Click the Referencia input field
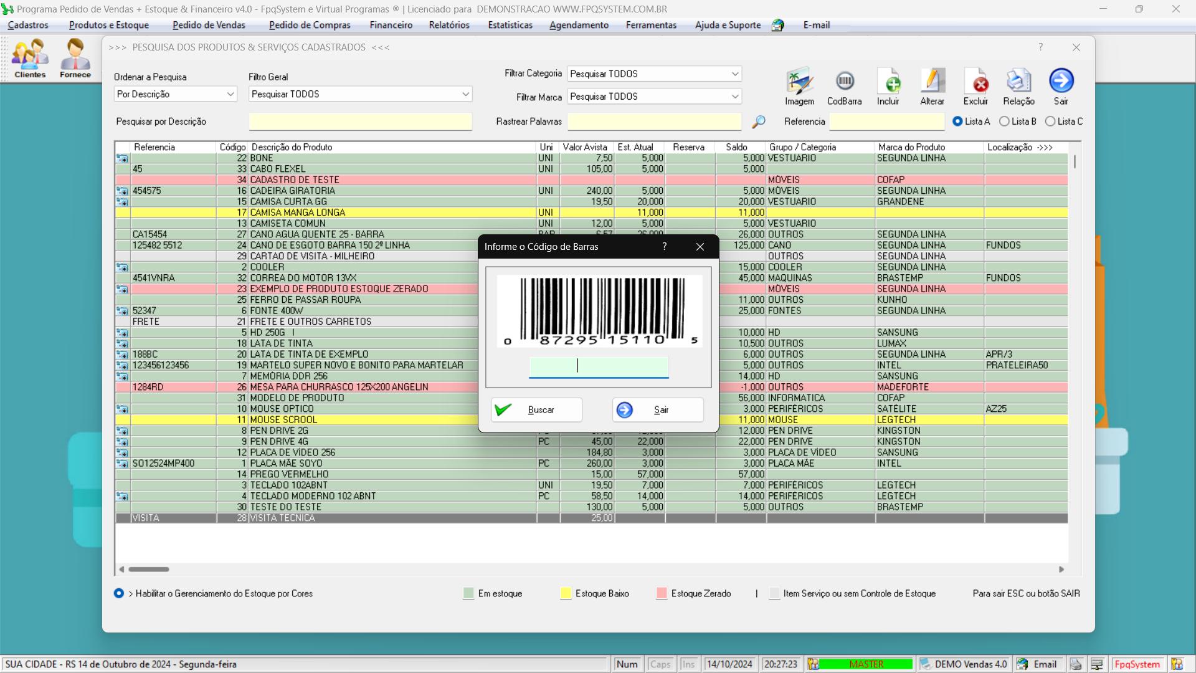This screenshot has width=1196, height=673. tap(887, 122)
